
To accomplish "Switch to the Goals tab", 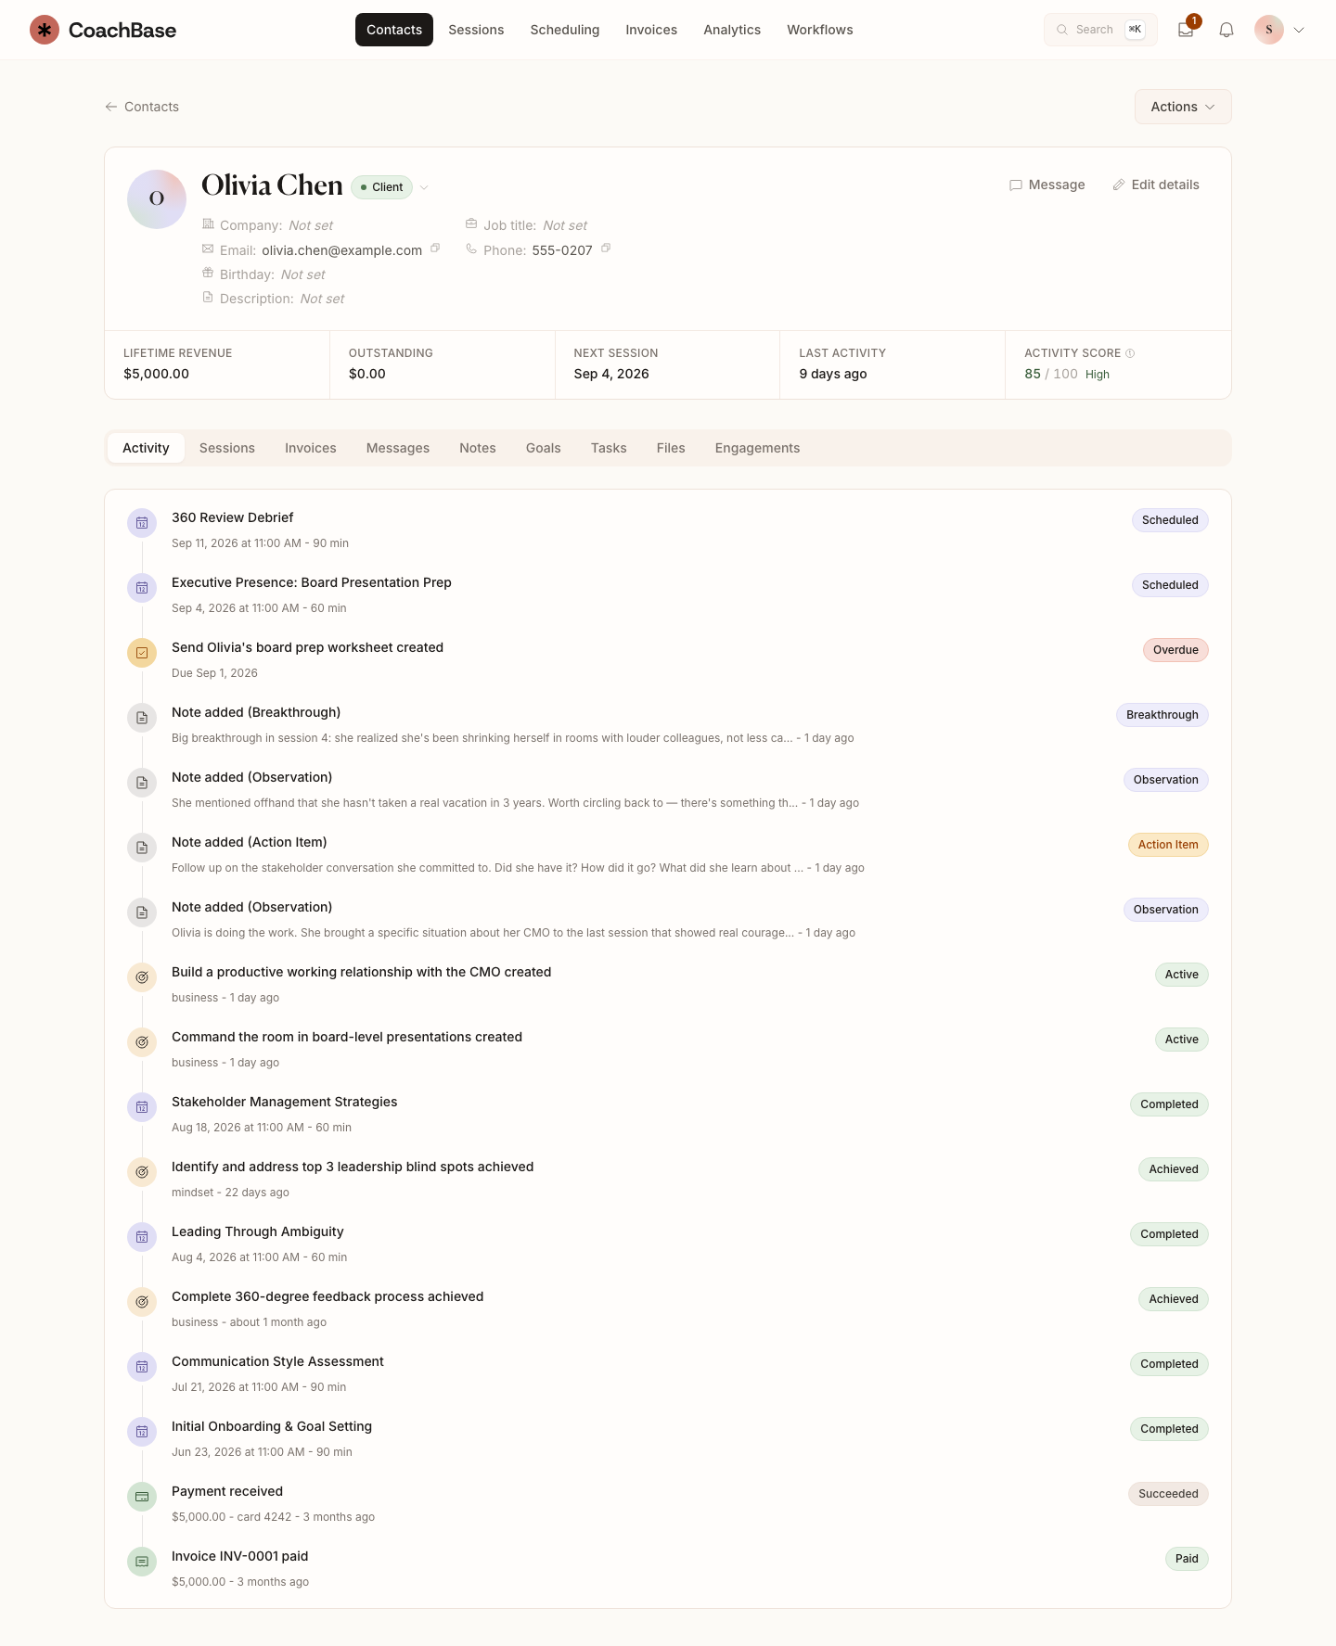I will point(544,448).
